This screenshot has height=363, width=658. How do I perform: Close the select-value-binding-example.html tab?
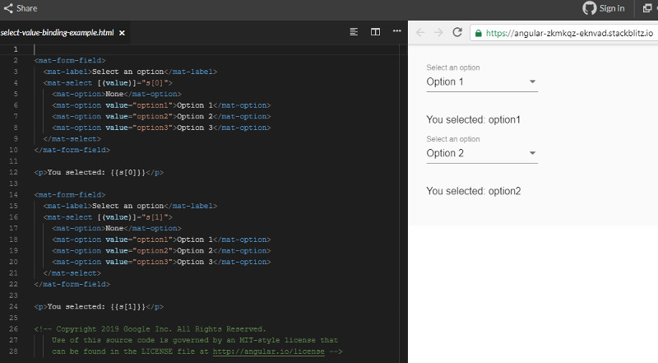click(122, 33)
